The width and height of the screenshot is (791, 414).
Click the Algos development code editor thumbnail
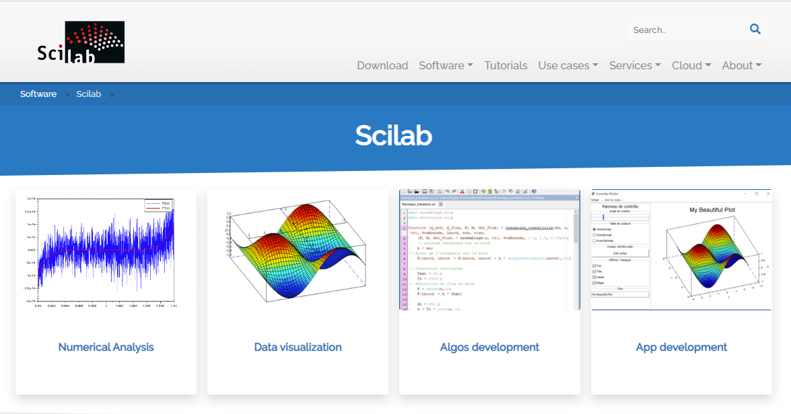point(489,250)
